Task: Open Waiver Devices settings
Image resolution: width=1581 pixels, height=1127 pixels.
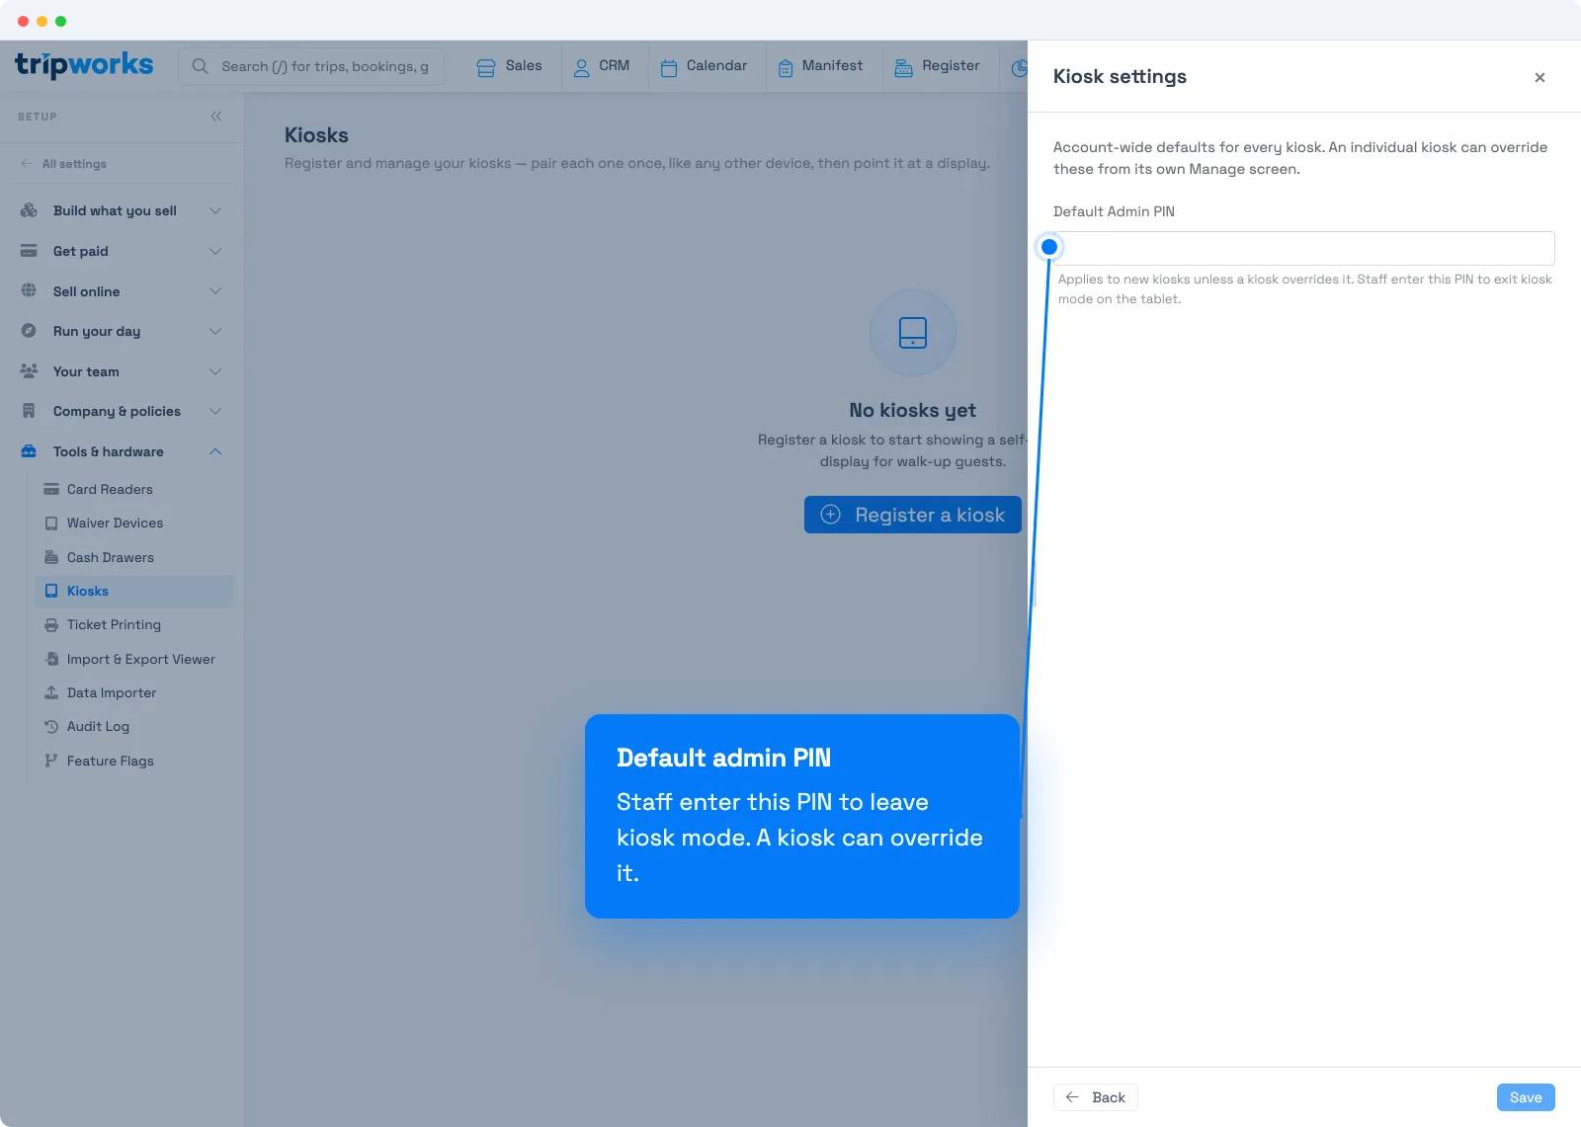Action: (115, 523)
